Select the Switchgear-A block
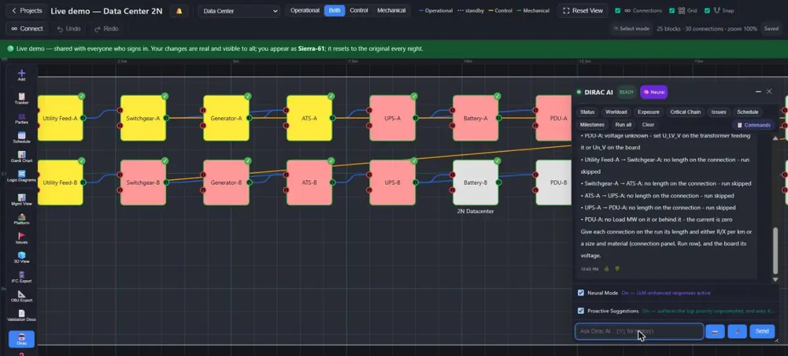Screen dimensions: 788x356 click(x=143, y=118)
